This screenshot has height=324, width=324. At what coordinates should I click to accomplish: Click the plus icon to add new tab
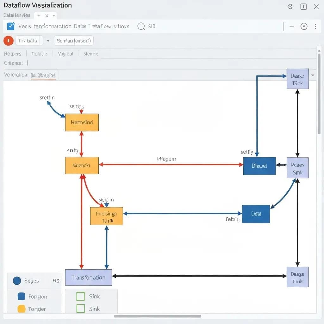click(38, 16)
